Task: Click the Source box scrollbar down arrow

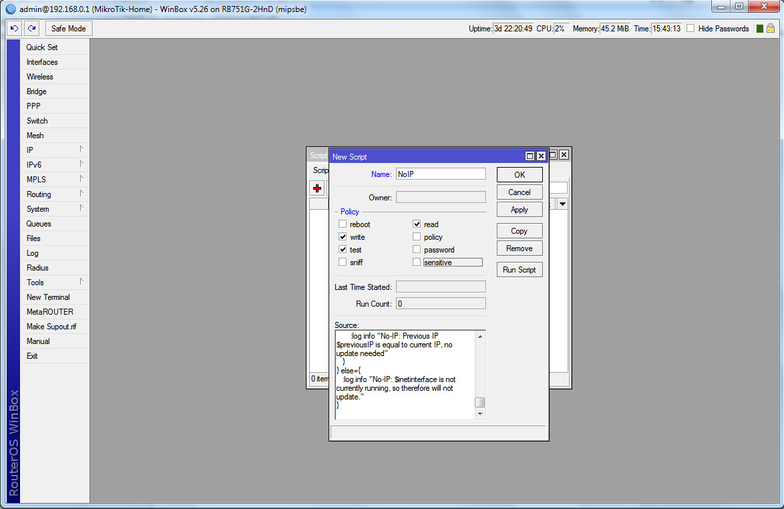Action: 479,414
